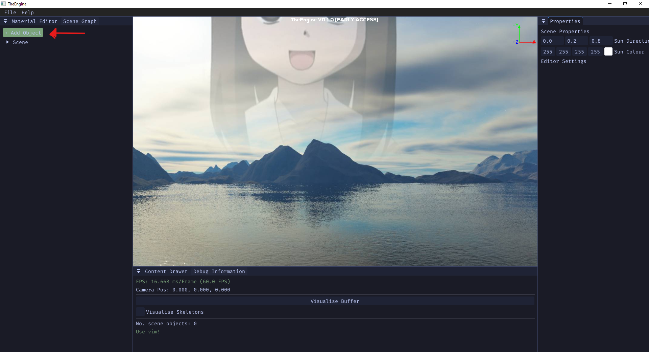Click Sun Direction Z field showing 0.8
Viewport: 649px width, 352px height.
point(601,41)
